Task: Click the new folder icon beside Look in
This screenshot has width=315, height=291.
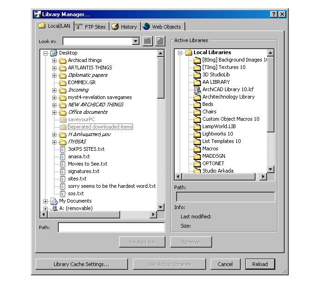Action: (x=160, y=41)
